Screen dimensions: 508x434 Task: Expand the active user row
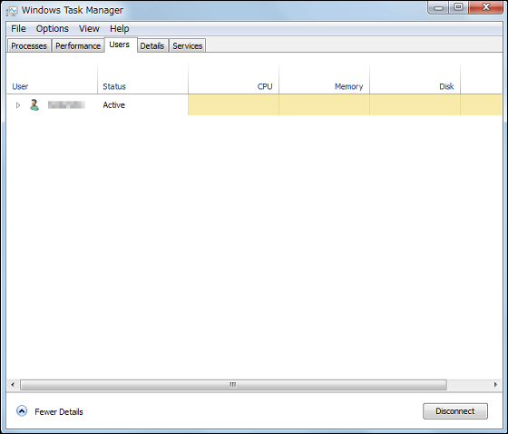(18, 105)
